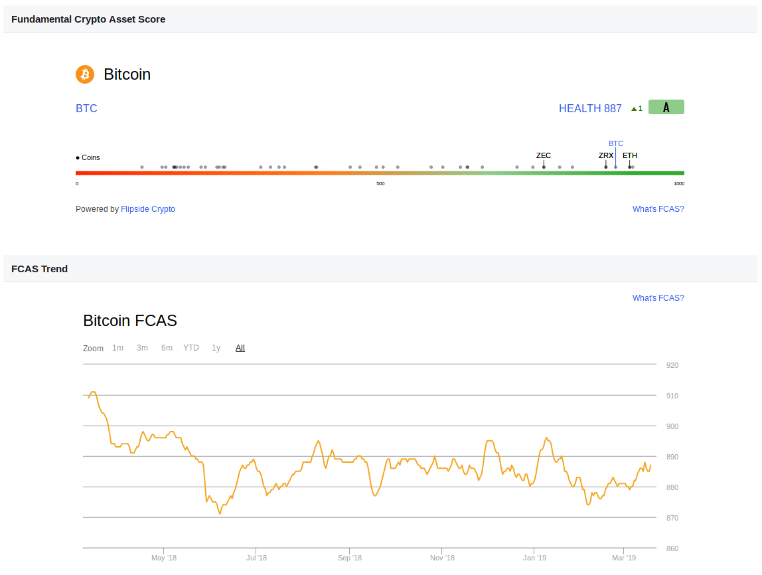Click the BTC marker label on the score bar
Image resolution: width=762 pixels, height=575 pixels.
coord(616,143)
